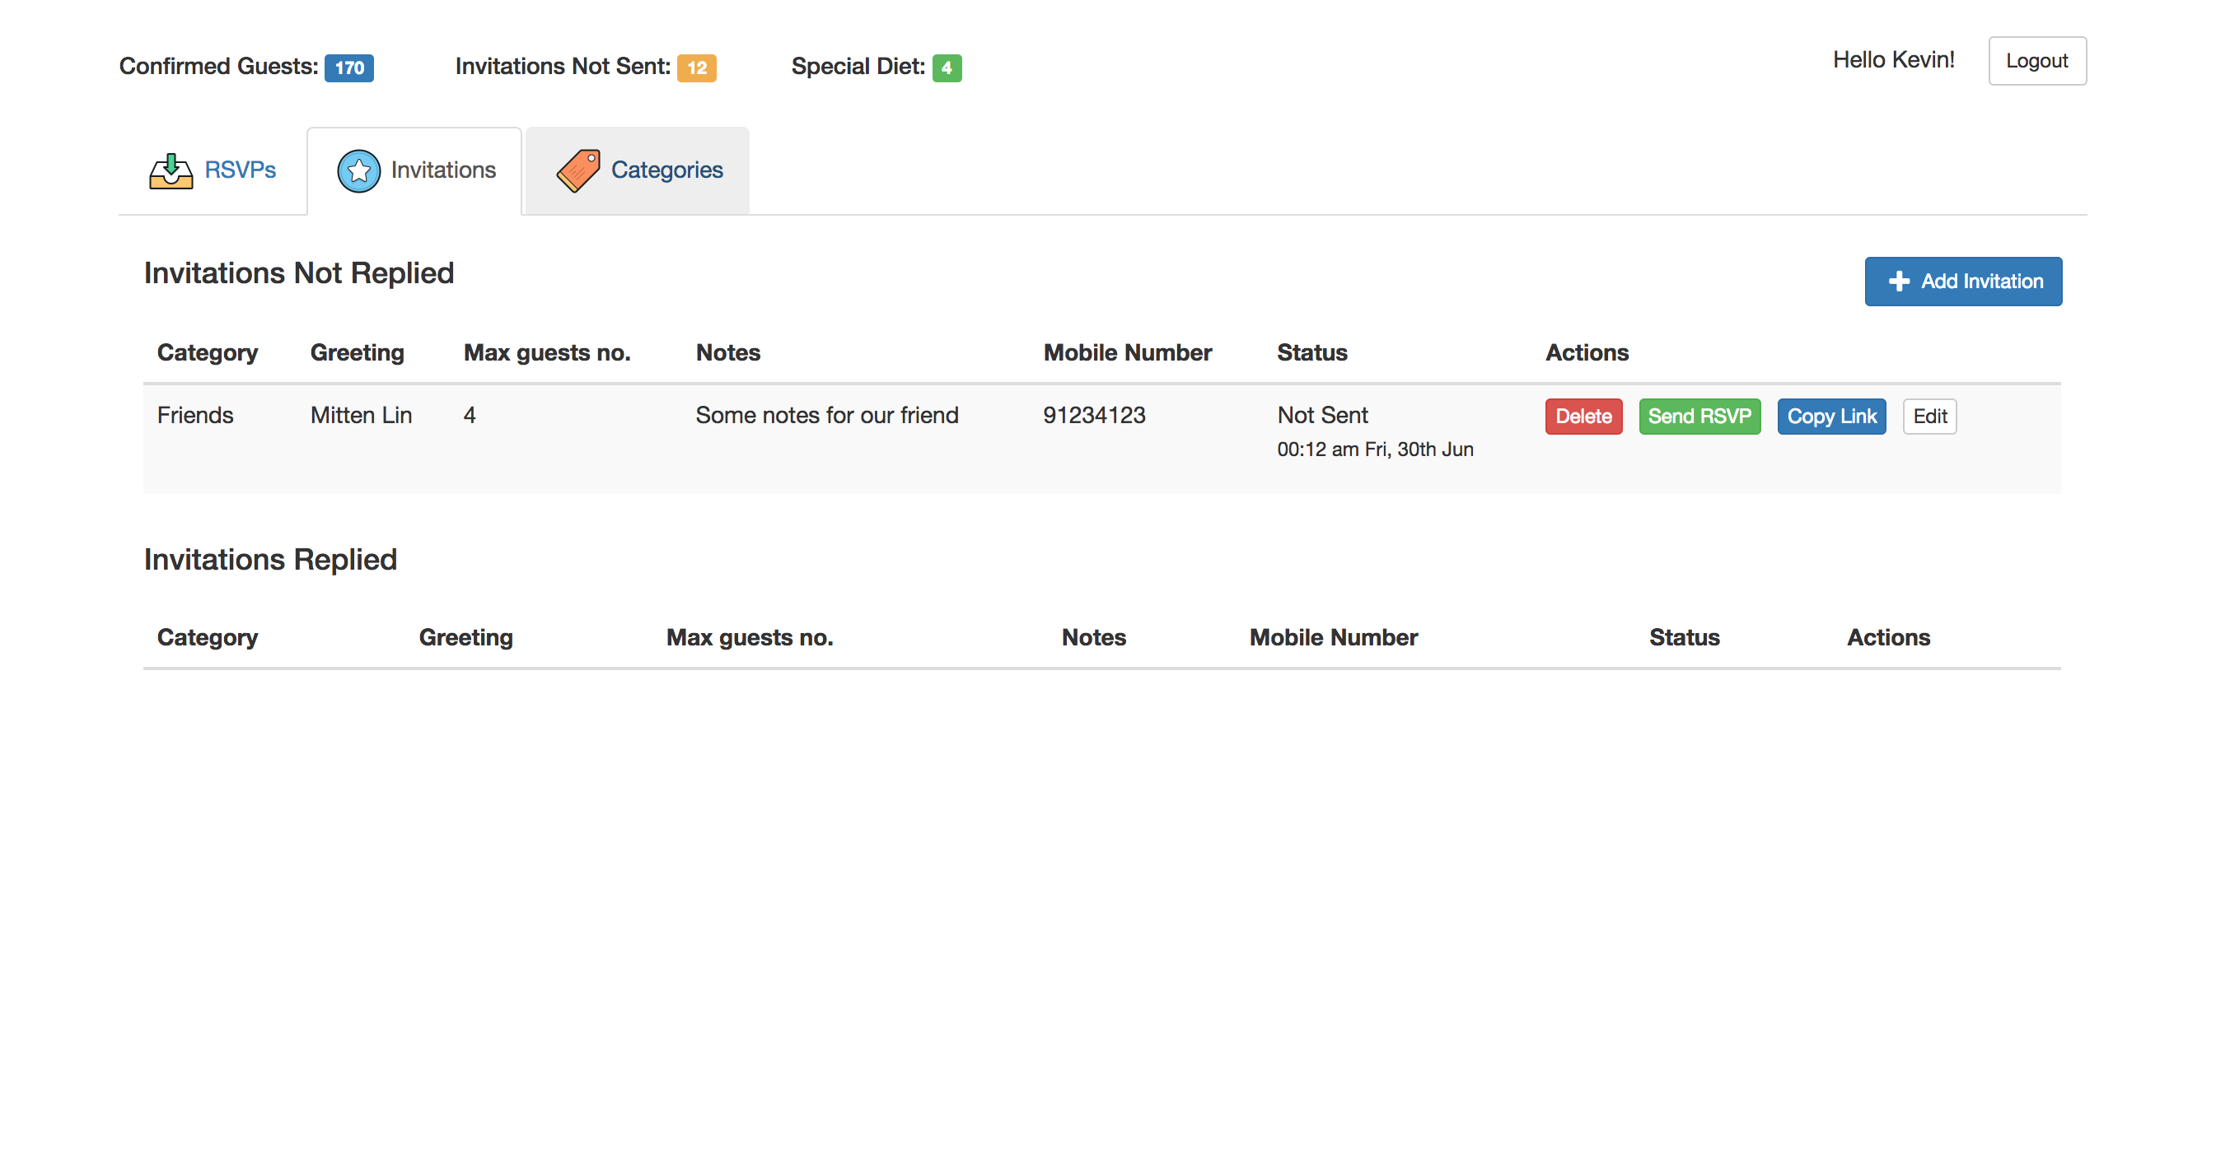Open the Categories tab
2216x1169 pixels.
[638, 170]
